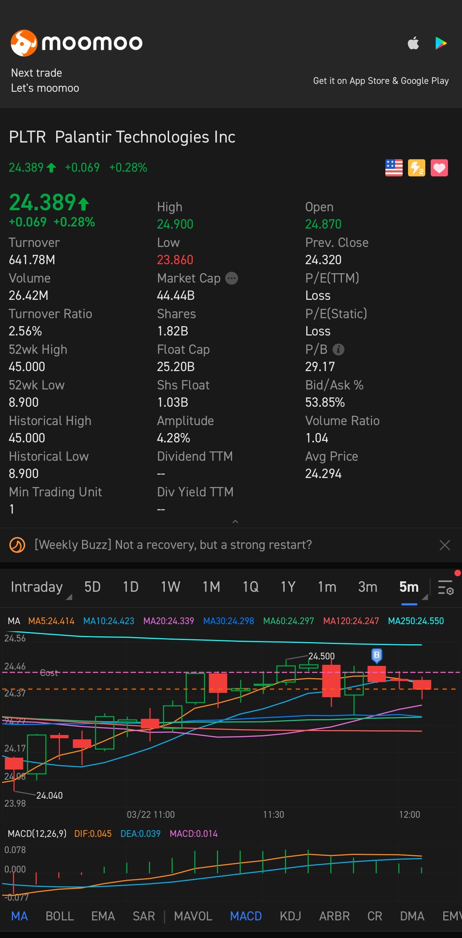Screen dimensions: 462x938
Task: Switch to the 1D chart tab
Action: pos(130,587)
